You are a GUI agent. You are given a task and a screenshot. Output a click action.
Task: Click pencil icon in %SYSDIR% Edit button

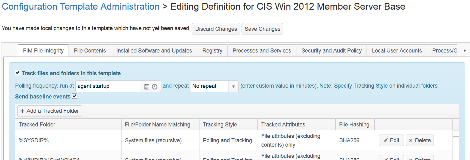[x=386, y=140]
